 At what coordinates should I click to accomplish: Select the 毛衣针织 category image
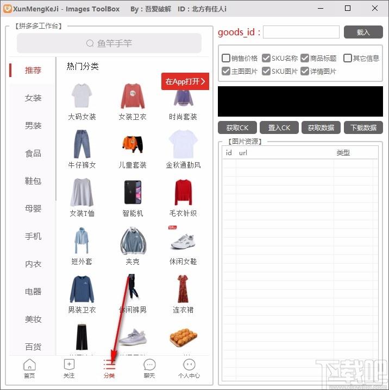click(183, 192)
